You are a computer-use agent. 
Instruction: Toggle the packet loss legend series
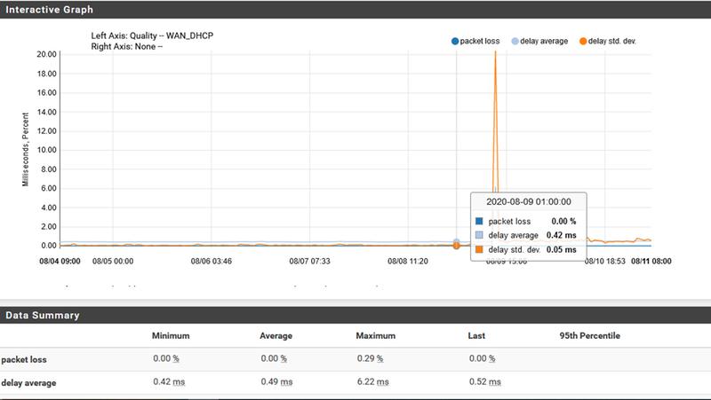point(475,41)
